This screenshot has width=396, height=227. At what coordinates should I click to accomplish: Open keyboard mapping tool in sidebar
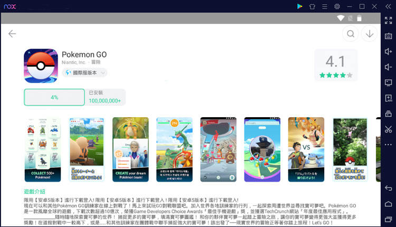coord(388,36)
